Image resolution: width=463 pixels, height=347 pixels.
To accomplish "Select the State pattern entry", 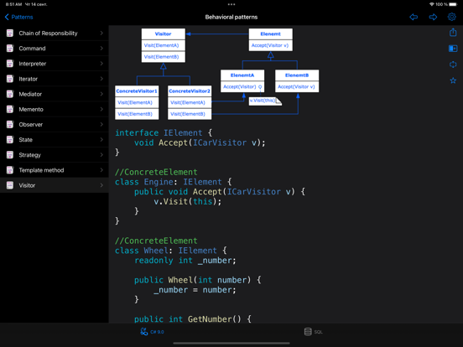I will [55, 140].
